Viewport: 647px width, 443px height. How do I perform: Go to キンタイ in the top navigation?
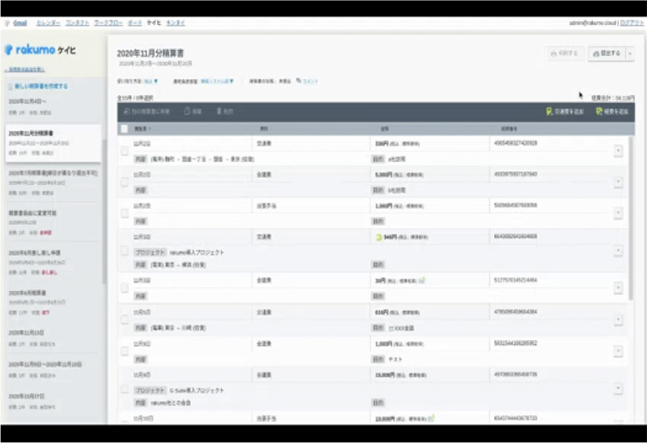click(175, 23)
